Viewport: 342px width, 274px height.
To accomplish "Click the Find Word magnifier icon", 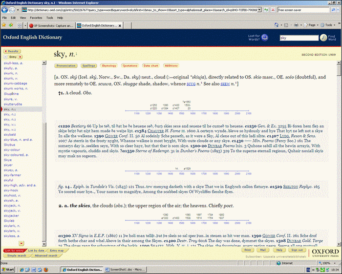I will [323, 38].
